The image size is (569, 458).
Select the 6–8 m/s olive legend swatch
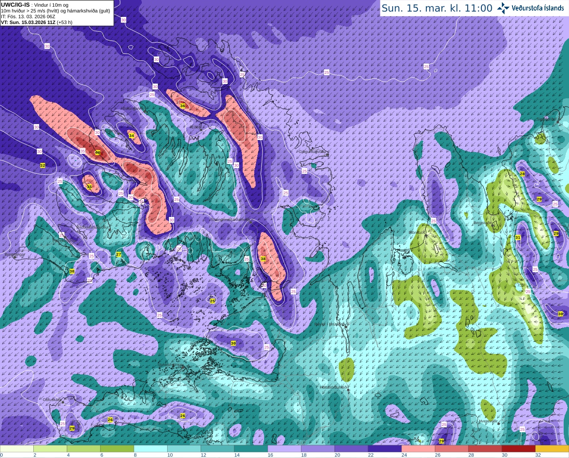(117, 449)
